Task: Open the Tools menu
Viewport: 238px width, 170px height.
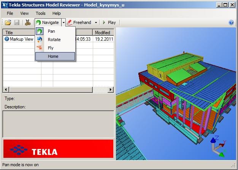Action: (x=41, y=13)
